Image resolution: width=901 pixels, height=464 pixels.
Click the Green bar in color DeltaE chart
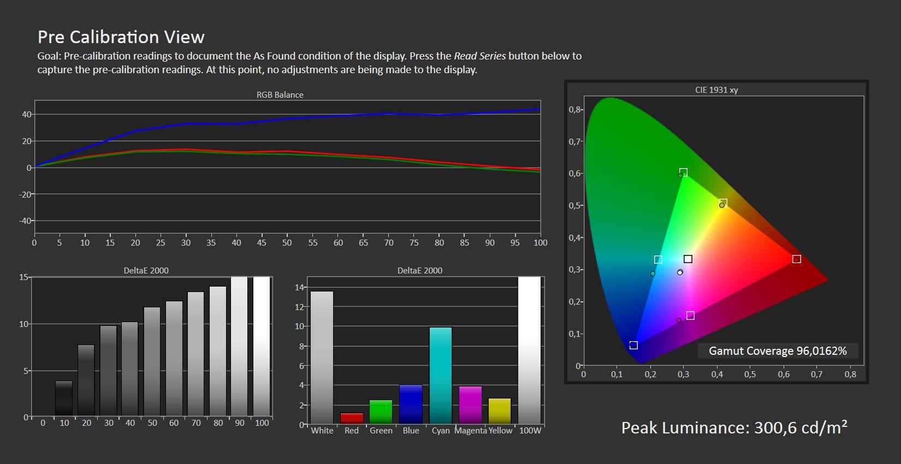pos(381,412)
